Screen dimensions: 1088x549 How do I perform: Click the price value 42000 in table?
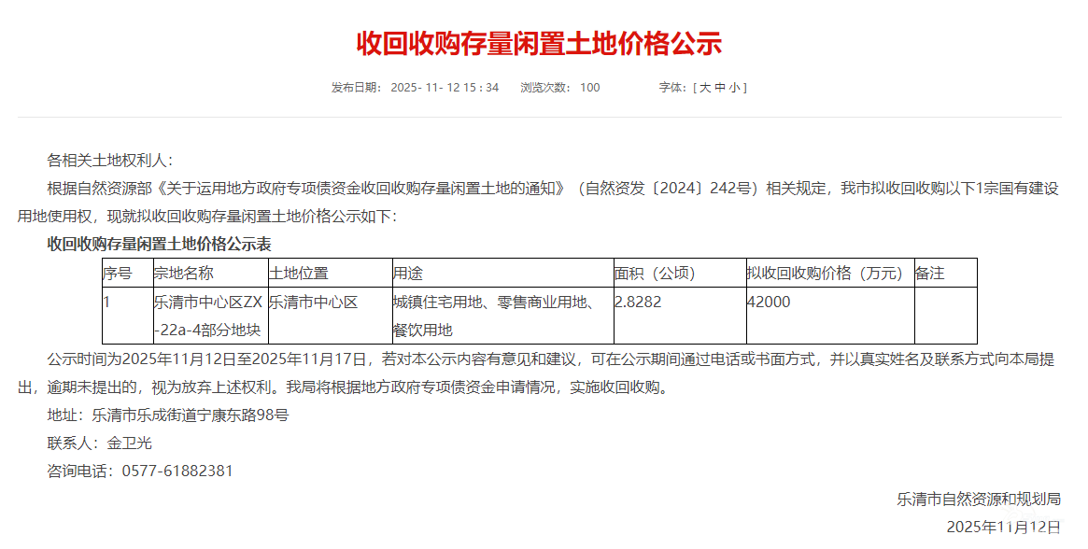769,302
